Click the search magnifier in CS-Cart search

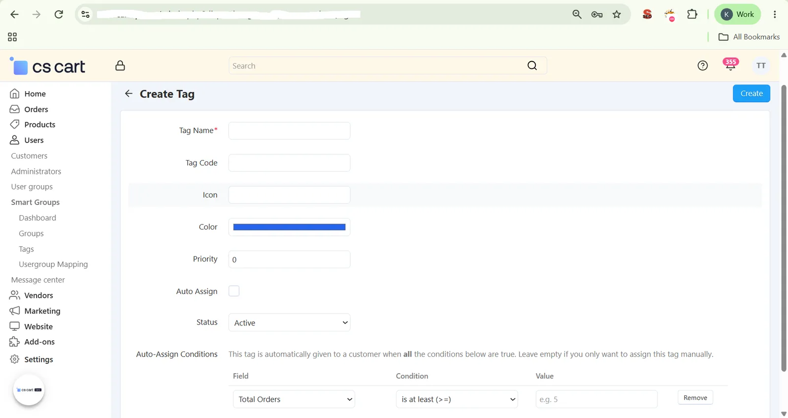pos(532,65)
